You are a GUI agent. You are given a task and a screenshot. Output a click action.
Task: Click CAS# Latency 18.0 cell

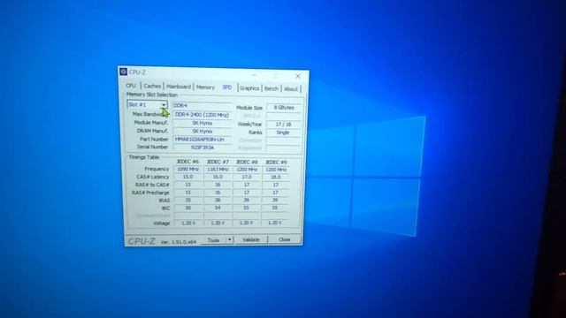[x=276, y=177]
